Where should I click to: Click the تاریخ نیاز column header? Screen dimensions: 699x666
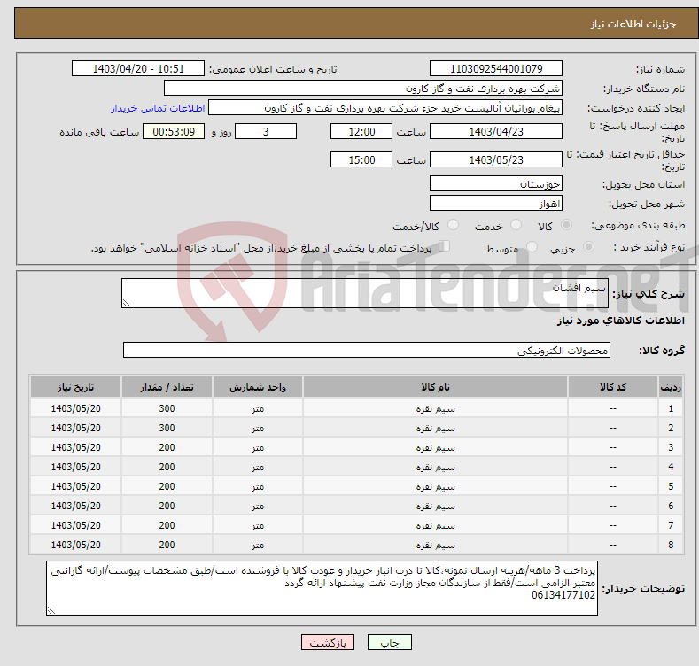(76, 387)
